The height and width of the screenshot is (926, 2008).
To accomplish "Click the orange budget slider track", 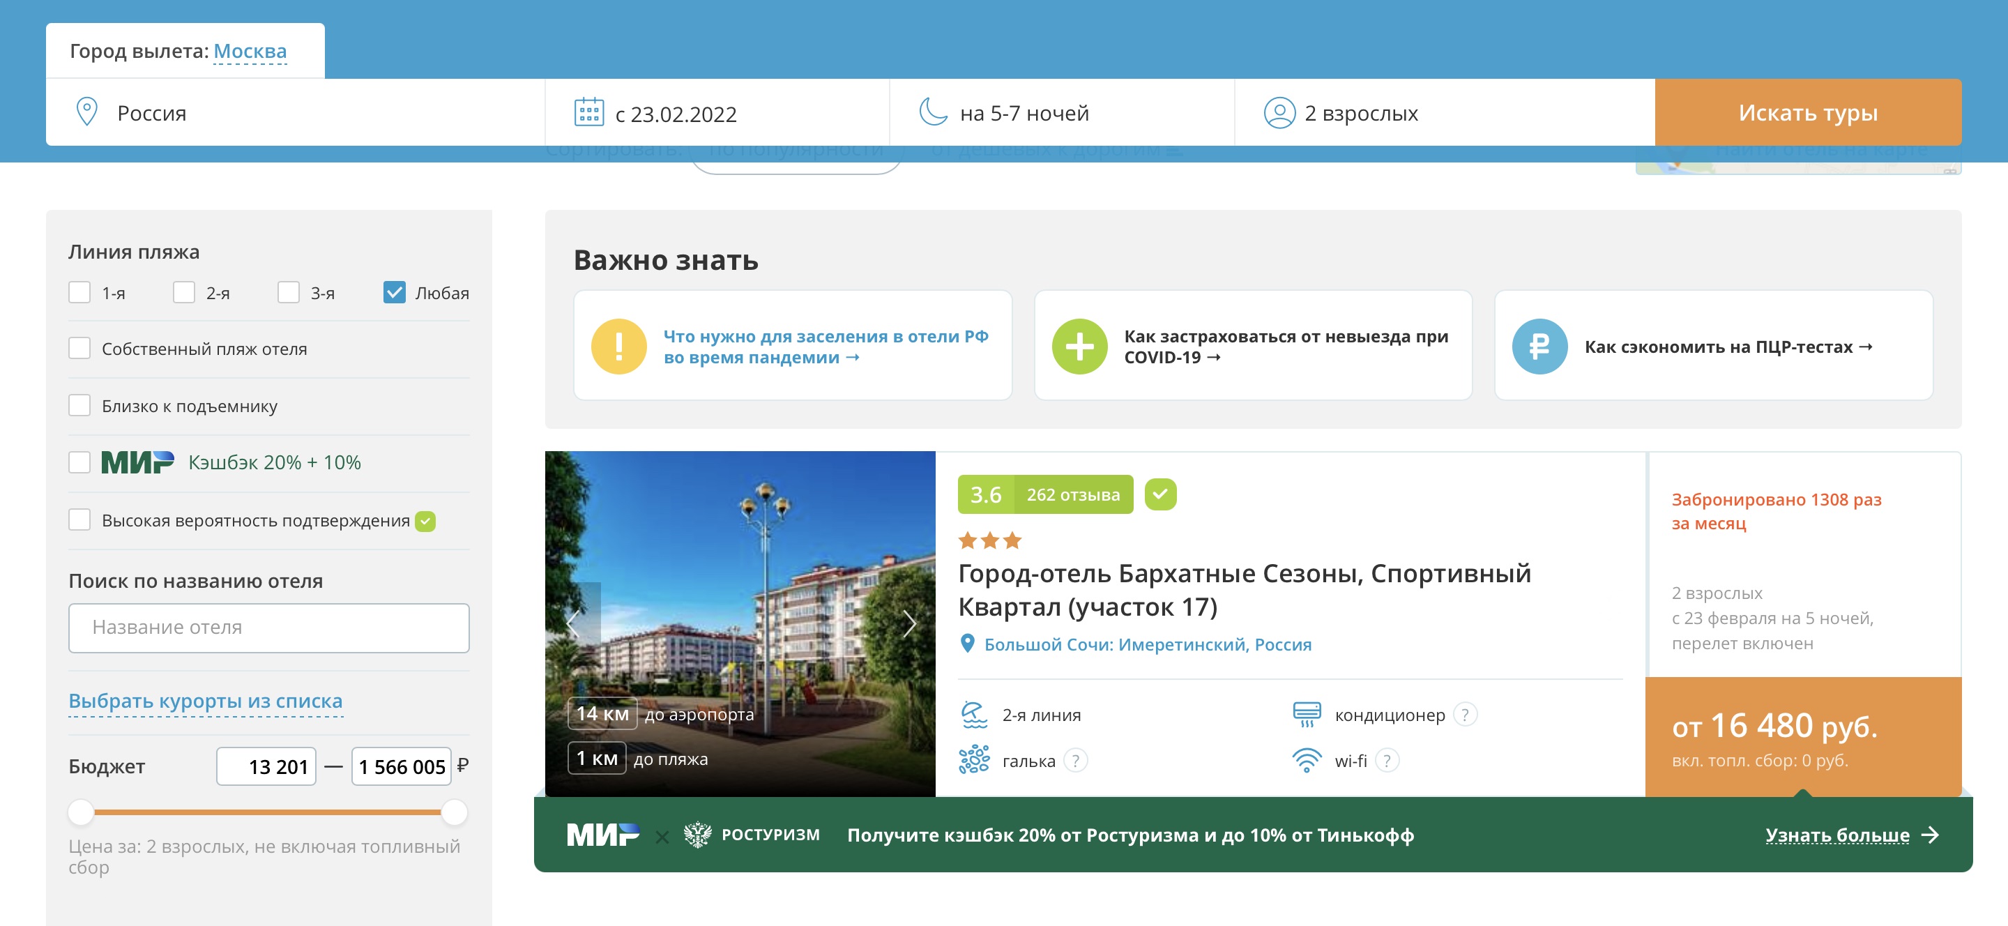I will pos(266,812).
